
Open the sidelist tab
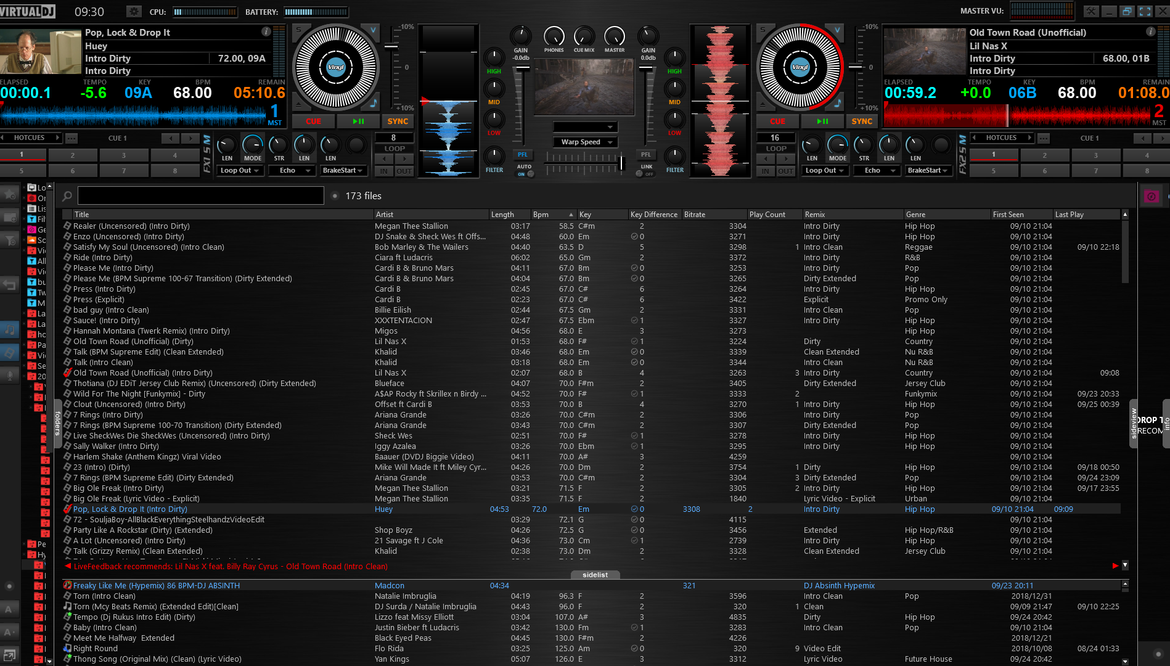click(x=595, y=575)
